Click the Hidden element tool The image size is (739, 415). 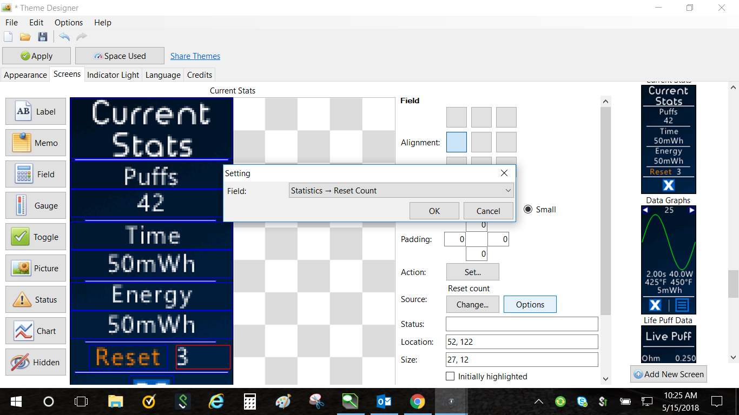pyautogui.click(x=36, y=363)
